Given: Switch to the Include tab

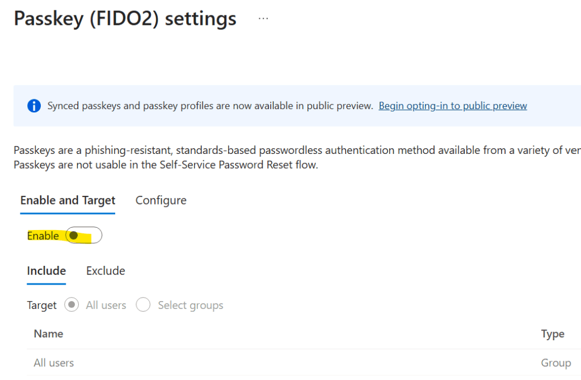Looking at the screenshot, I should (47, 271).
